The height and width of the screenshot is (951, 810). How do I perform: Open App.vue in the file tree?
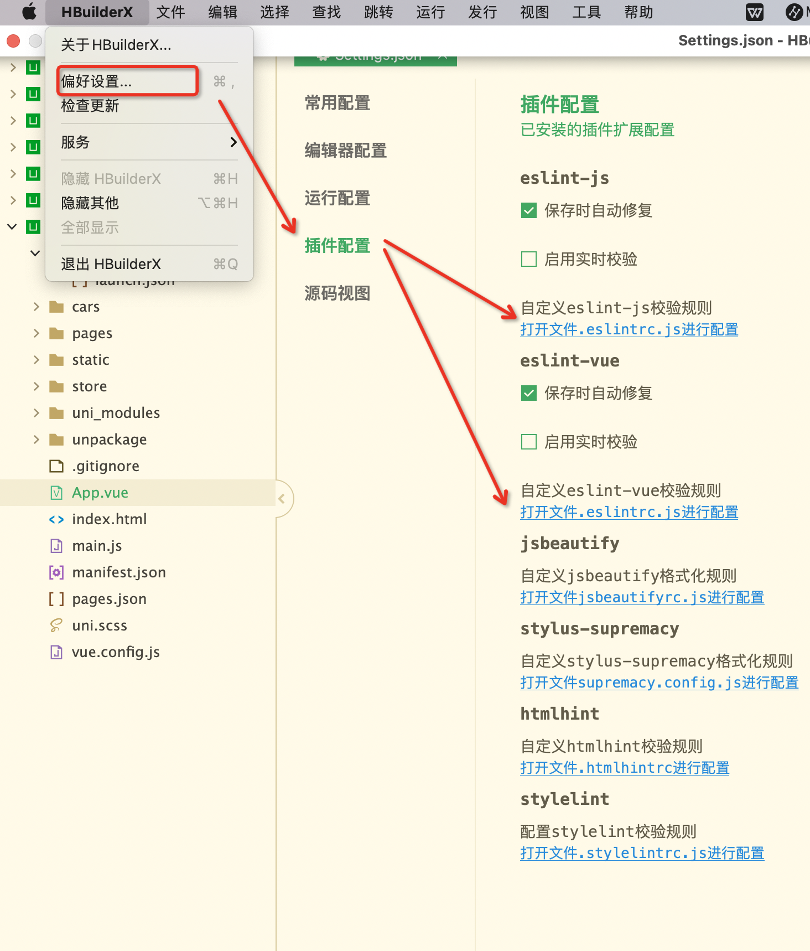pyautogui.click(x=100, y=493)
